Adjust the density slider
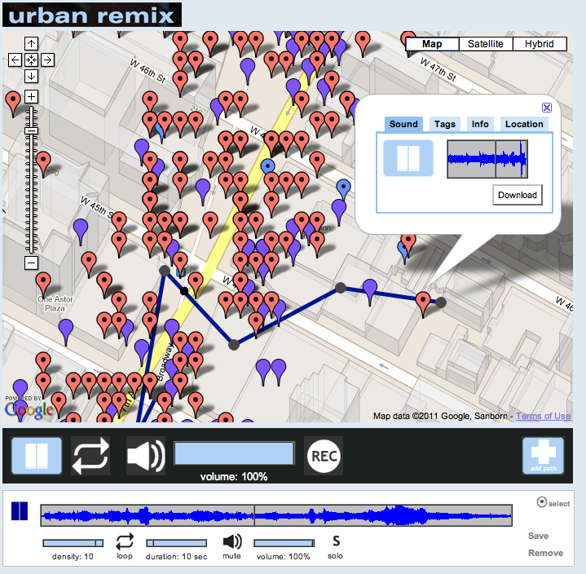 coord(73,543)
